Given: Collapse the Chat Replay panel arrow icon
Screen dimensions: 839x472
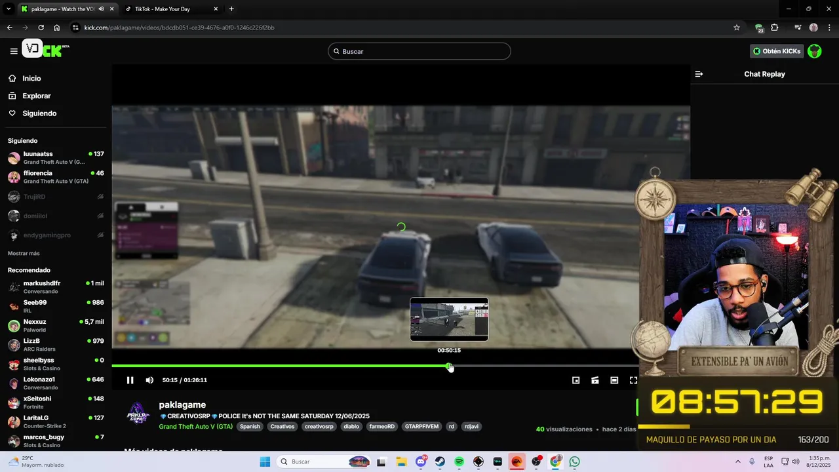Looking at the screenshot, I should pos(699,74).
